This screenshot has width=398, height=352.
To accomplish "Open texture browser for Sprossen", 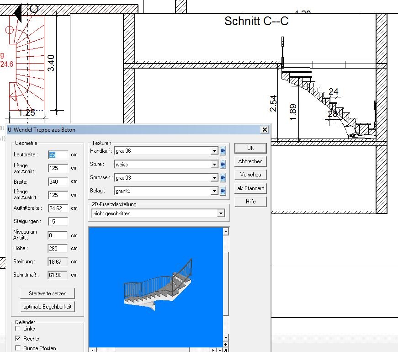I will pos(223,178).
